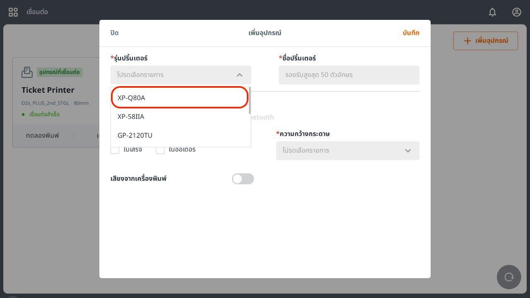Viewport: 530px width, 298px height.
Task: Check the ใบเสร็จ checkbox
Action: tap(115, 149)
